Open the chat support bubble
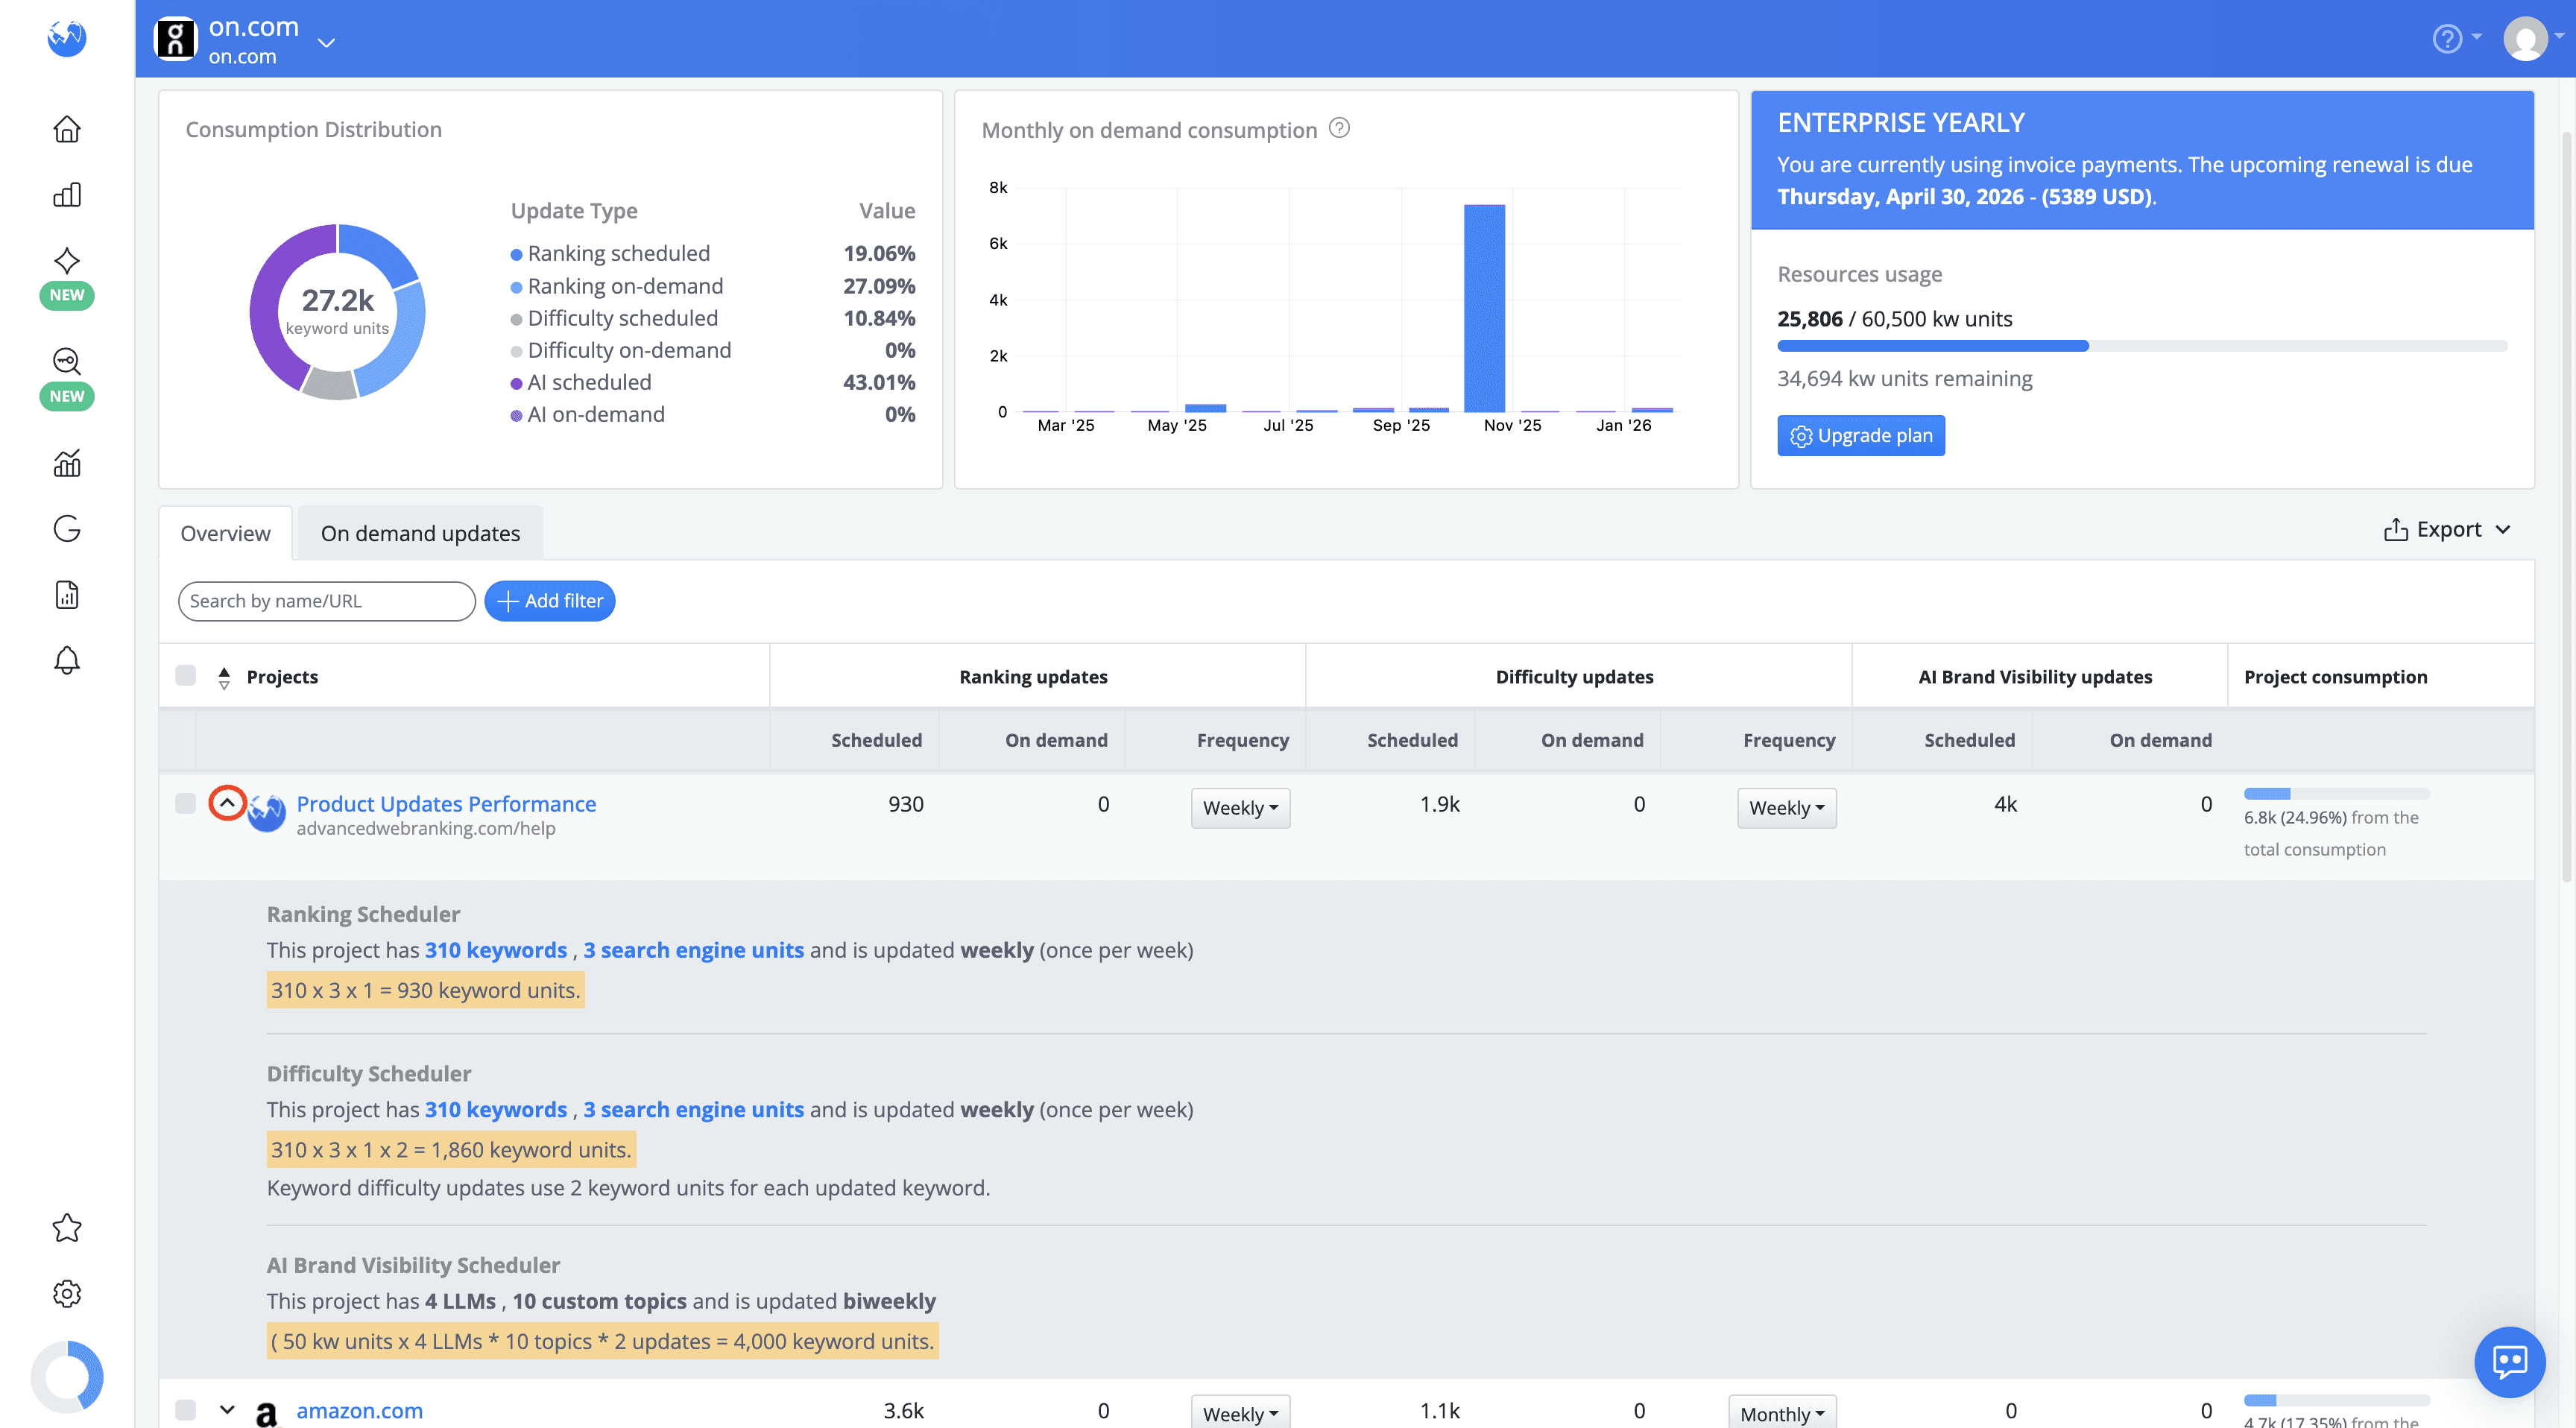 2510,1362
